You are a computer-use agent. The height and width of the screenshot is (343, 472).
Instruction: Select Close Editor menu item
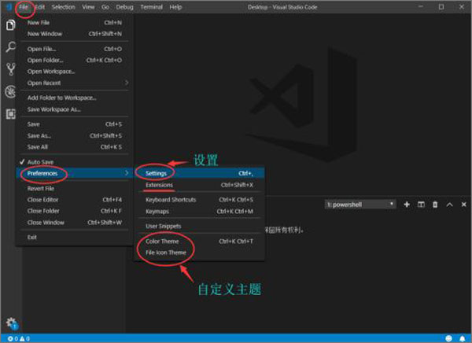pyautogui.click(x=75, y=200)
